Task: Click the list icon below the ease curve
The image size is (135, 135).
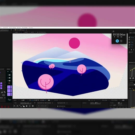Action: click(x=130, y=78)
